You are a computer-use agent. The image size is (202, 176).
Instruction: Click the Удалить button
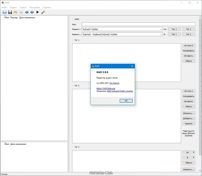point(189,123)
